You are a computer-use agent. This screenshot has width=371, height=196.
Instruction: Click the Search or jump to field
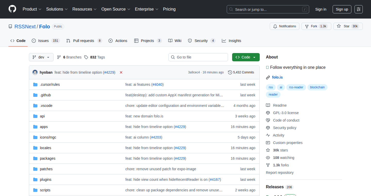268,9
